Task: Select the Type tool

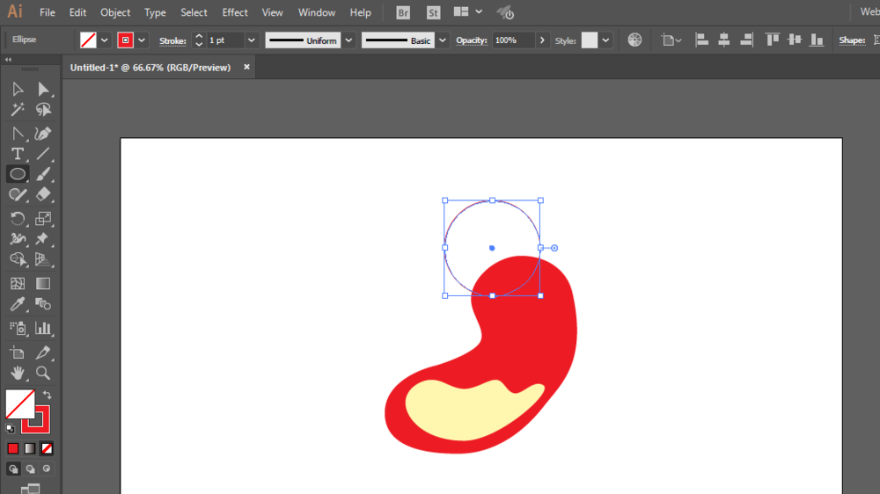Action: click(18, 154)
